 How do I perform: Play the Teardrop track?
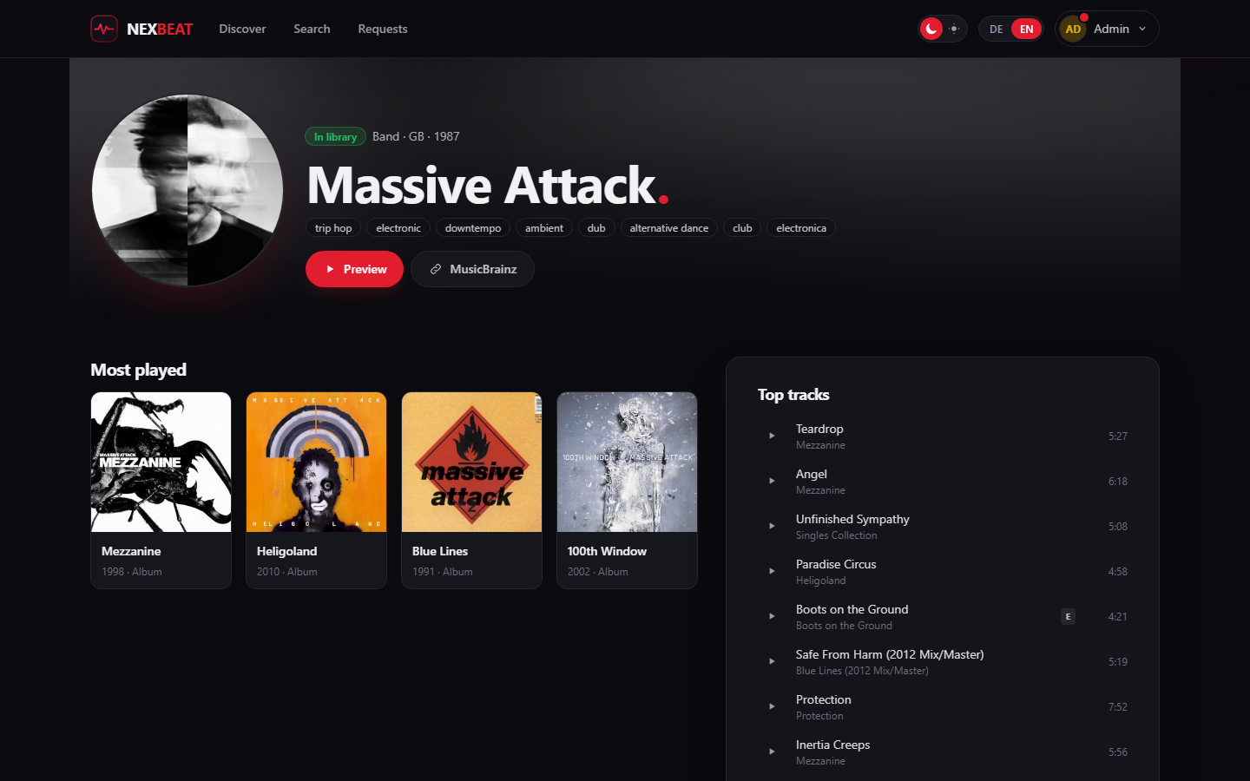pyautogui.click(x=772, y=436)
